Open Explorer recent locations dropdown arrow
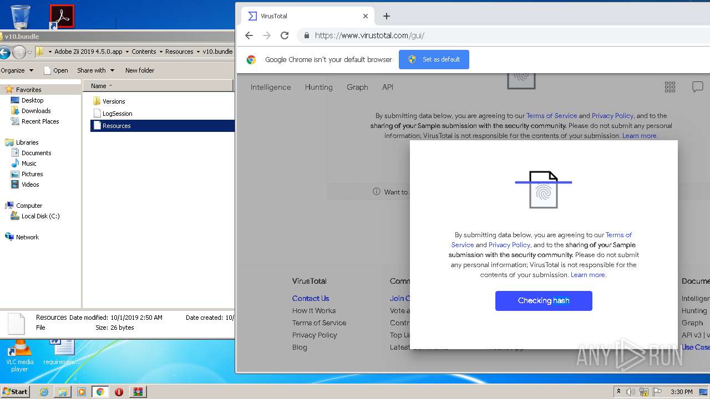 click(x=30, y=52)
